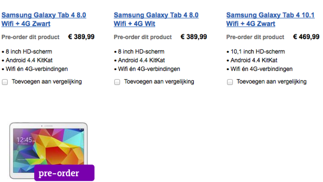
Task: Open Galaxy Tab 4 8.0 Zwart product link
Action: click(x=44, y=15)
